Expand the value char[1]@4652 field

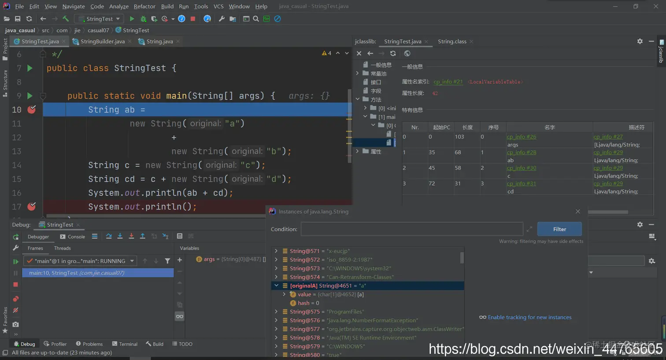(x=284, y=294)
